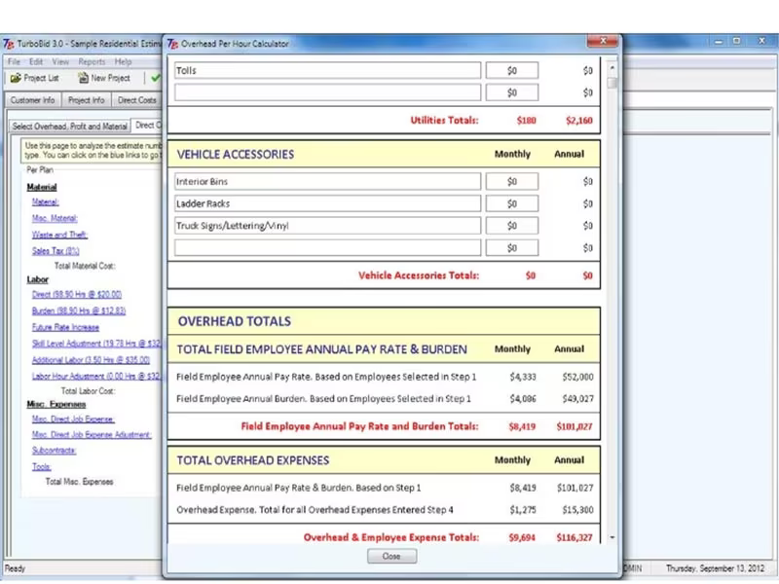Click the Ready status bar text
779x584 pixels.
pyautogui.click(x=15, y=568)
